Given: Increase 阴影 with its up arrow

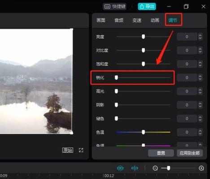Looking at the screenshot, I should point(200,103).
